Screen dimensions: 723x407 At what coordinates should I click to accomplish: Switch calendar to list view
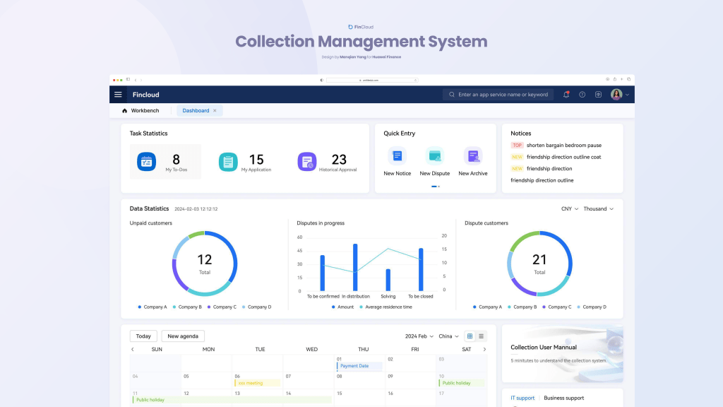click(x=482, y=336)
